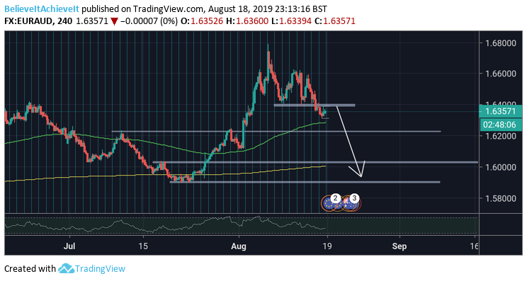Click the 19 date label on time axis
527x281 pixels.
pos(327,246)
